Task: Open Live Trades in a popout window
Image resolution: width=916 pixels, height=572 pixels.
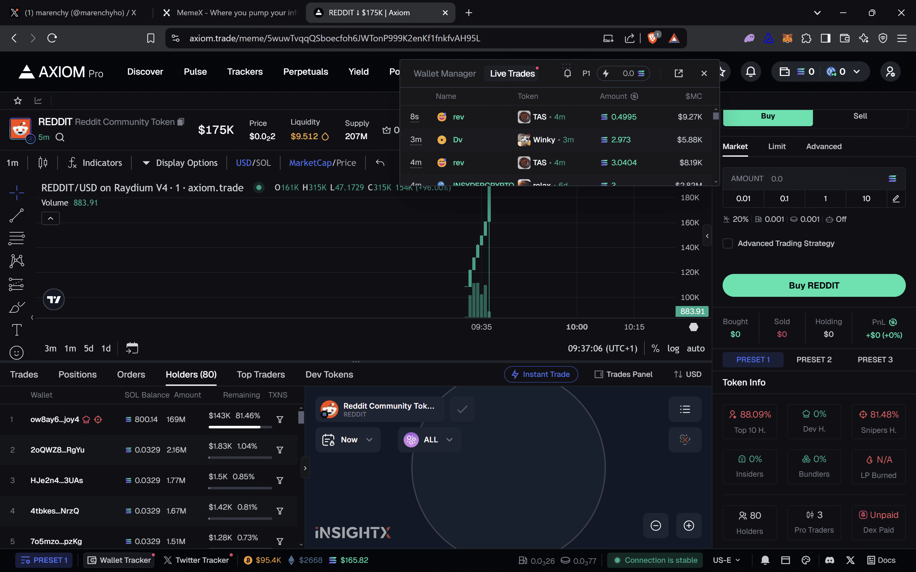Action: coord(678,73)
